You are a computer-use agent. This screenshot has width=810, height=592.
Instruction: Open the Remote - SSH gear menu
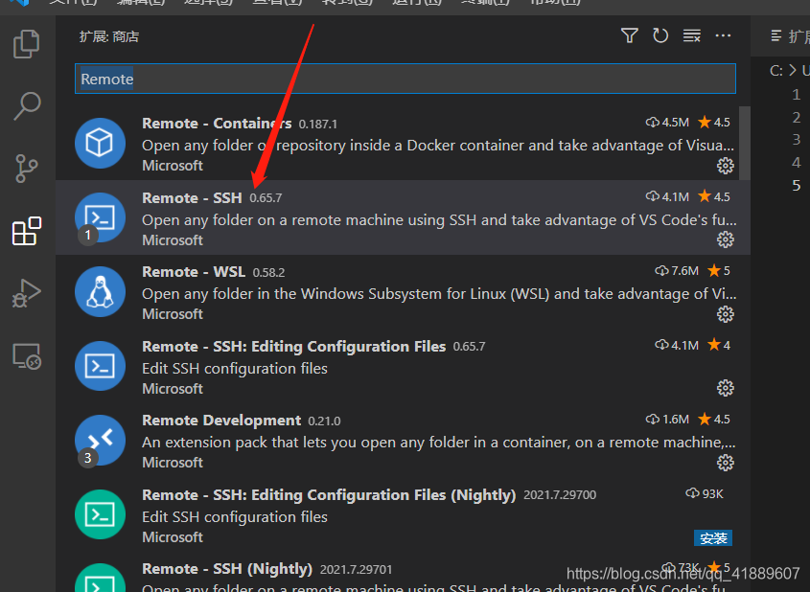point(726,239)
